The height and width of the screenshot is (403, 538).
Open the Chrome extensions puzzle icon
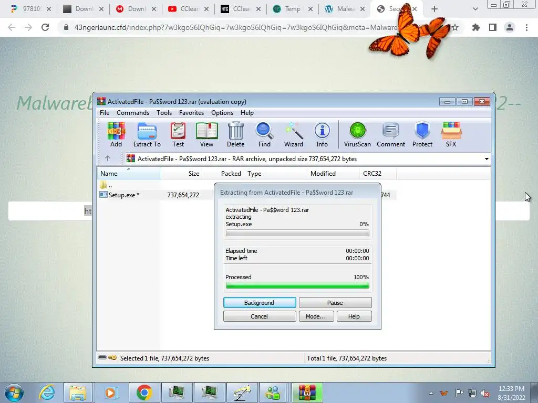pyautogui.click(x=476, y=27)
